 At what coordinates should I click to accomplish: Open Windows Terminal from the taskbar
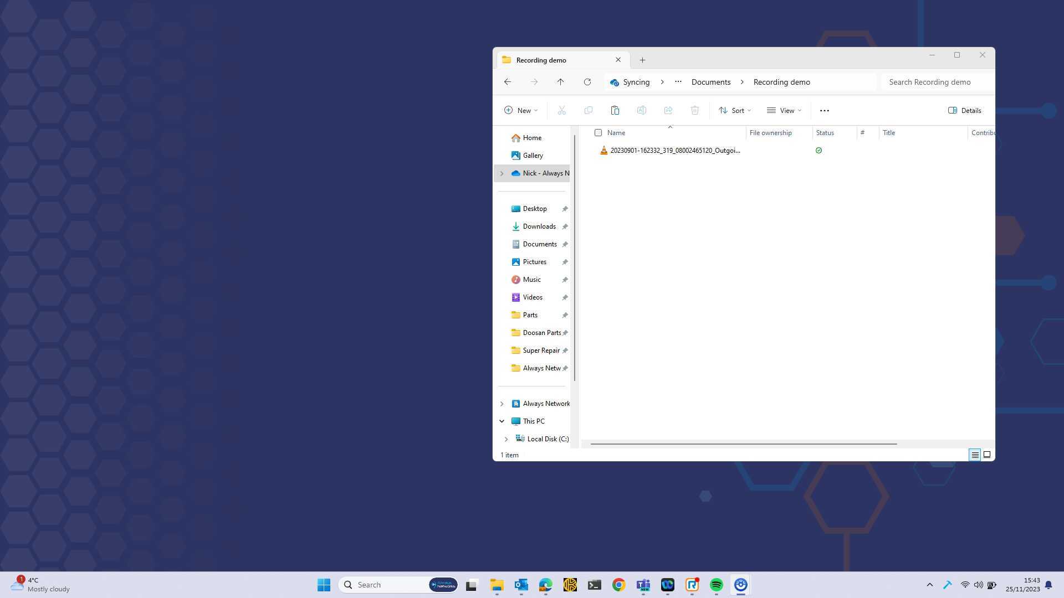(x=594, y=584)
